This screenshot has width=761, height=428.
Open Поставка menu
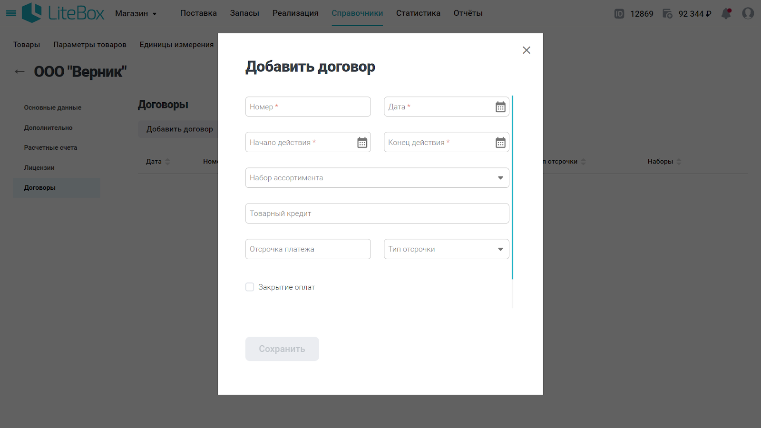tap(198, 13)
